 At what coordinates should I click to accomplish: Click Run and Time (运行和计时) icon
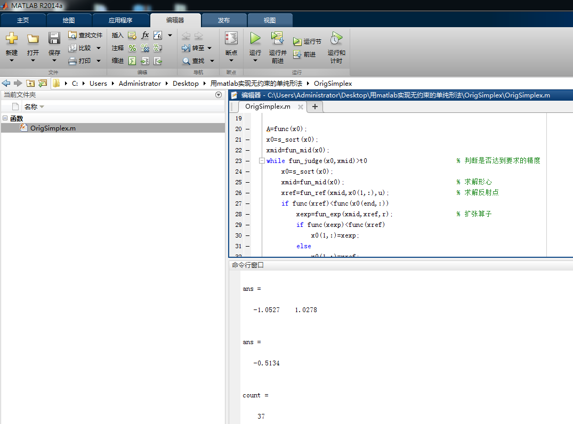coord(336,38)
